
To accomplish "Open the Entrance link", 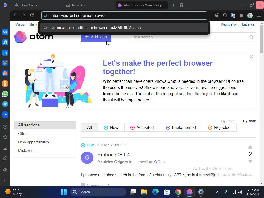I will [x=248, y=24].
